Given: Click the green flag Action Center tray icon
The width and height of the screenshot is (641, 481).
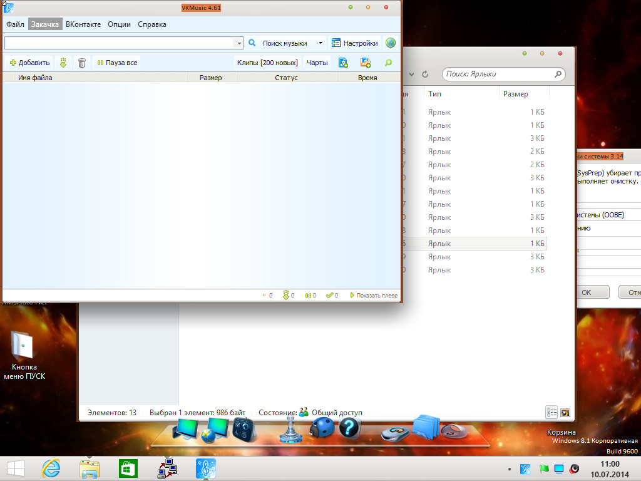Looking at the screenshot, I should click(x=544, y=468).
